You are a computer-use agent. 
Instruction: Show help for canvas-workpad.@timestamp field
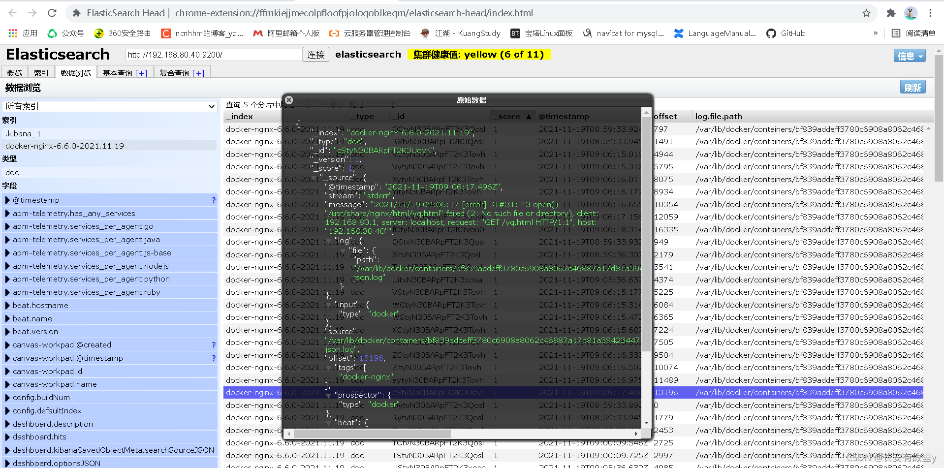coord(214,358)
